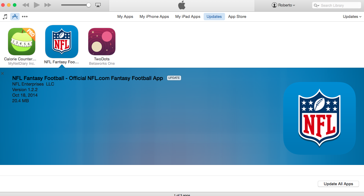Click the 1 of 3 apps status text
Image resolution: width=364 pixels, height=196 pixels.
(x=182, y=195)
